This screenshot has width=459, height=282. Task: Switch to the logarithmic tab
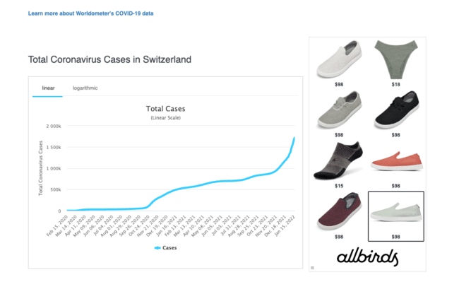pos(85,88)
